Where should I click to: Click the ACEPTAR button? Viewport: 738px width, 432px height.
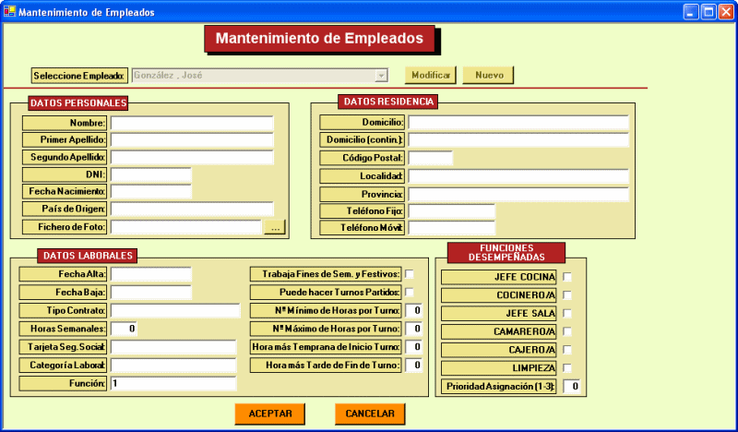270,414
